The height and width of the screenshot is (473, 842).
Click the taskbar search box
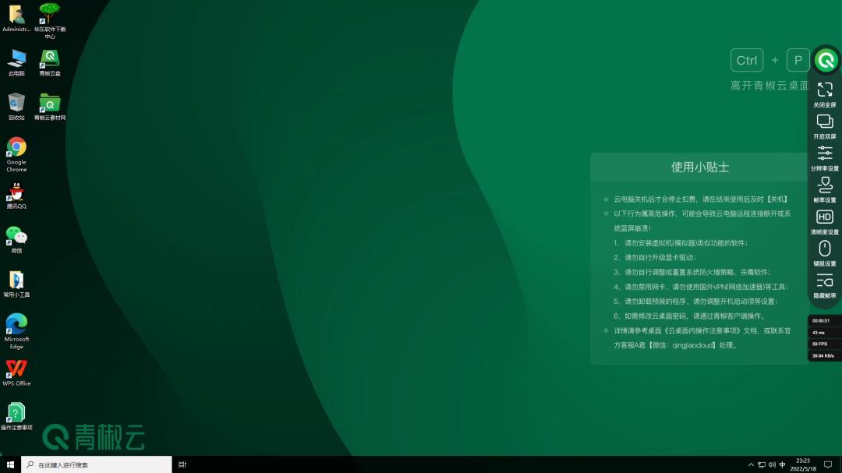pos(97,464)
